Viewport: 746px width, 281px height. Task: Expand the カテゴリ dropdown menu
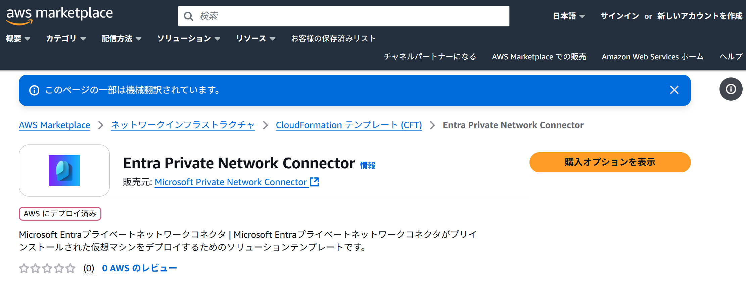[66, 39]
